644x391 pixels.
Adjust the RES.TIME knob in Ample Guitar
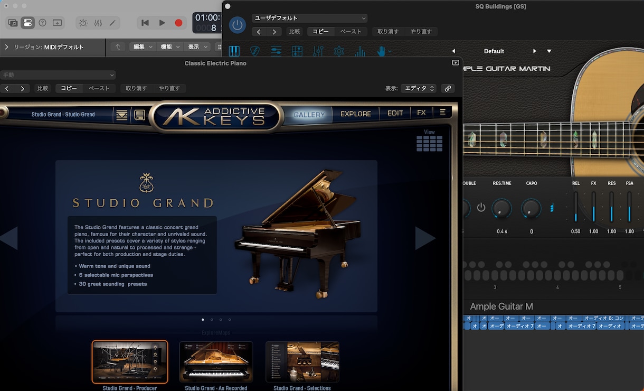(501, 209)
